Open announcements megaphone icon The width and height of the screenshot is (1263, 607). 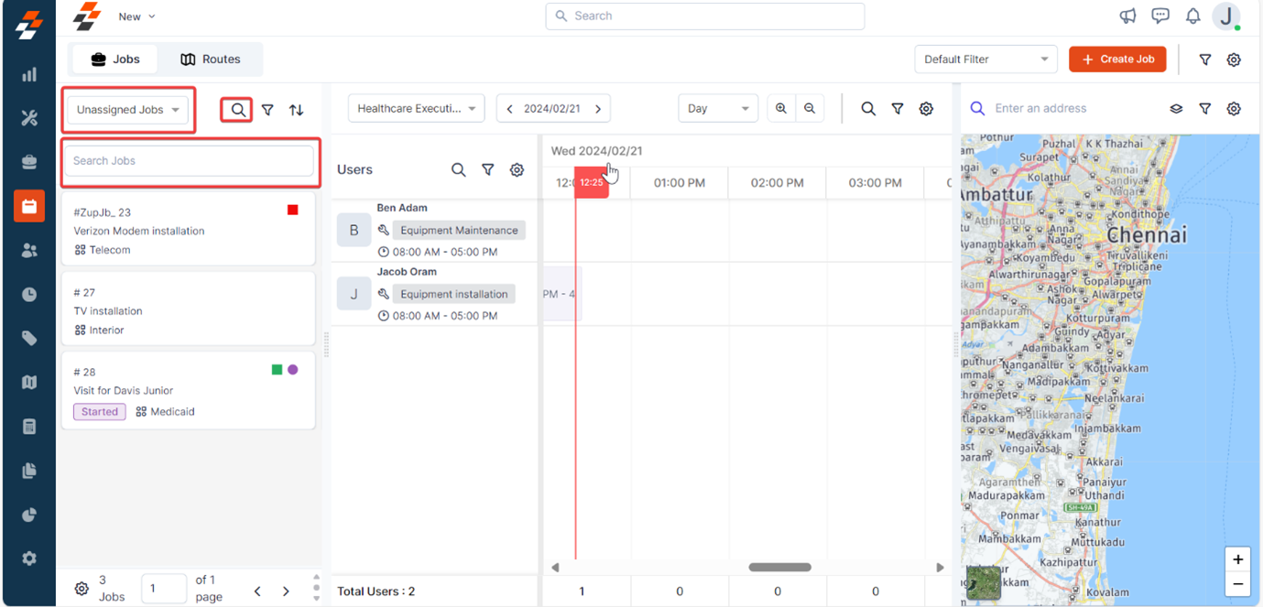(1127, 16)
